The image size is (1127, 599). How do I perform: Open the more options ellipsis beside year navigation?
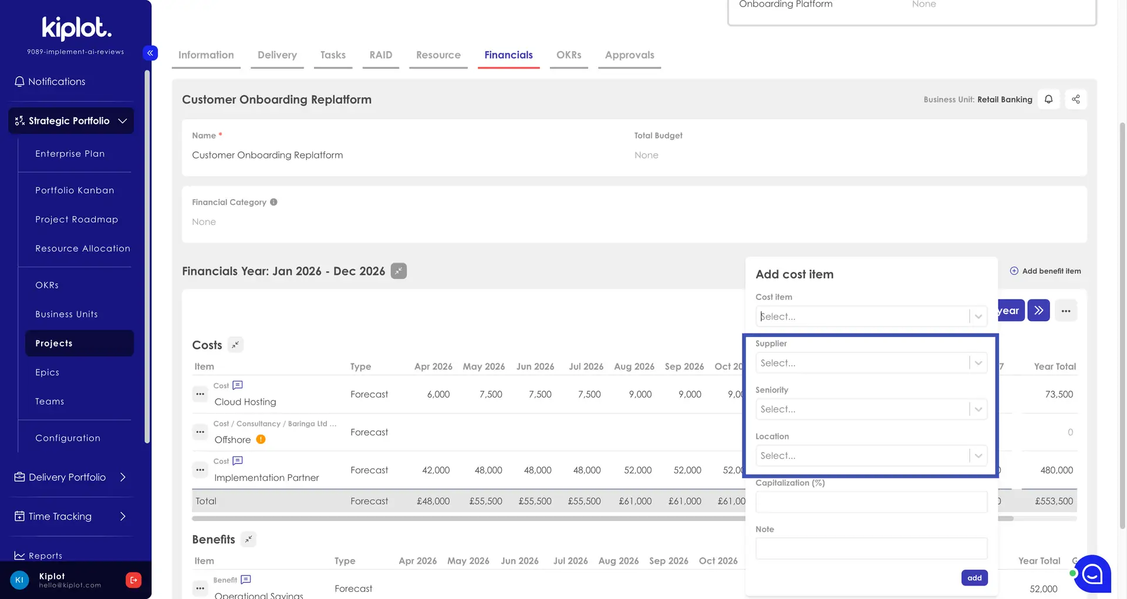click(x=1066, y=311)
